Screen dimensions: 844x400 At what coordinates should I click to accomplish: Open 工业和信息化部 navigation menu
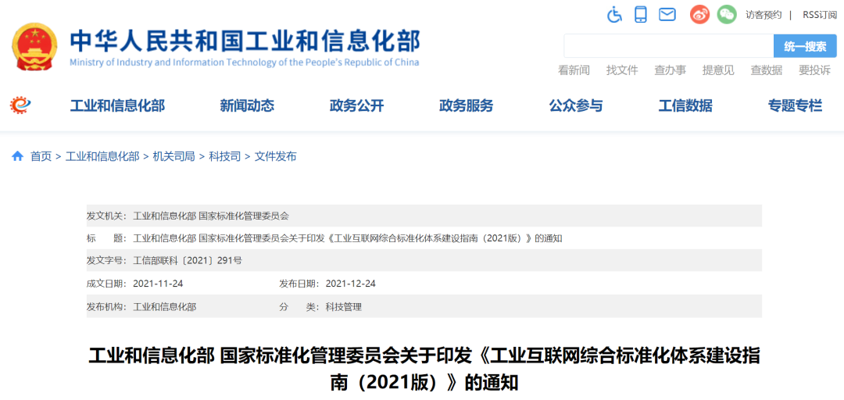[117, 105]
